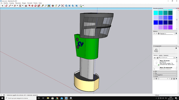Open arc tool dropdown arrow
Viewport: 179px width, 100px height.
(17, 6)
